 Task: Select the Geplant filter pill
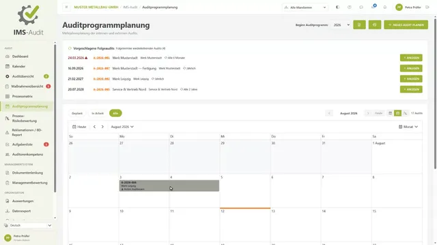click(77, 114)
